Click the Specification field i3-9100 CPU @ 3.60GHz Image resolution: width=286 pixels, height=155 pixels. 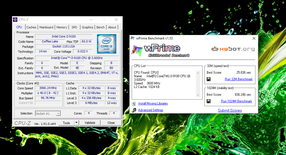77,58
